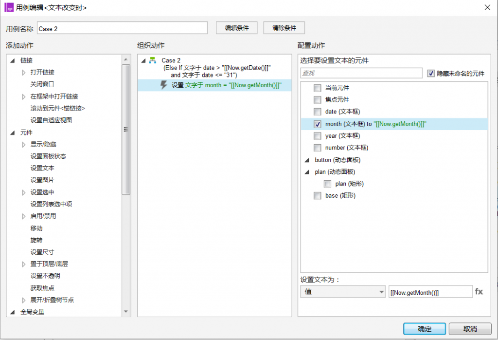Select the 设置列表选中项 action
The width and height of the screenshot is (498, 340).
51,204
